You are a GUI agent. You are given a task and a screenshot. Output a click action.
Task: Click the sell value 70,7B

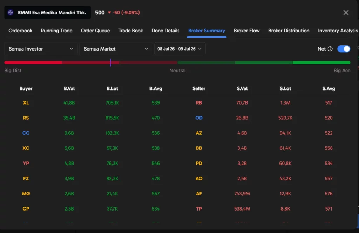[242, 103]
